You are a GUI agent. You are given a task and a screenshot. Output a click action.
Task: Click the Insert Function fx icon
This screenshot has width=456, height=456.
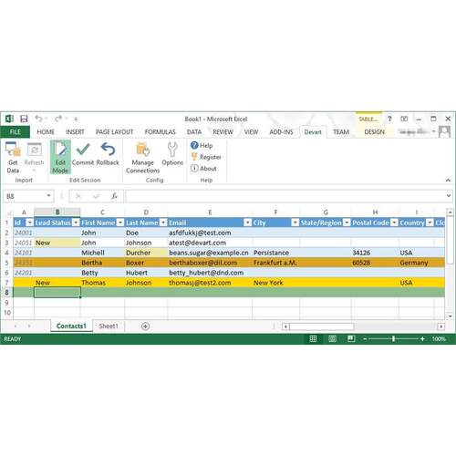click(114, 196)
